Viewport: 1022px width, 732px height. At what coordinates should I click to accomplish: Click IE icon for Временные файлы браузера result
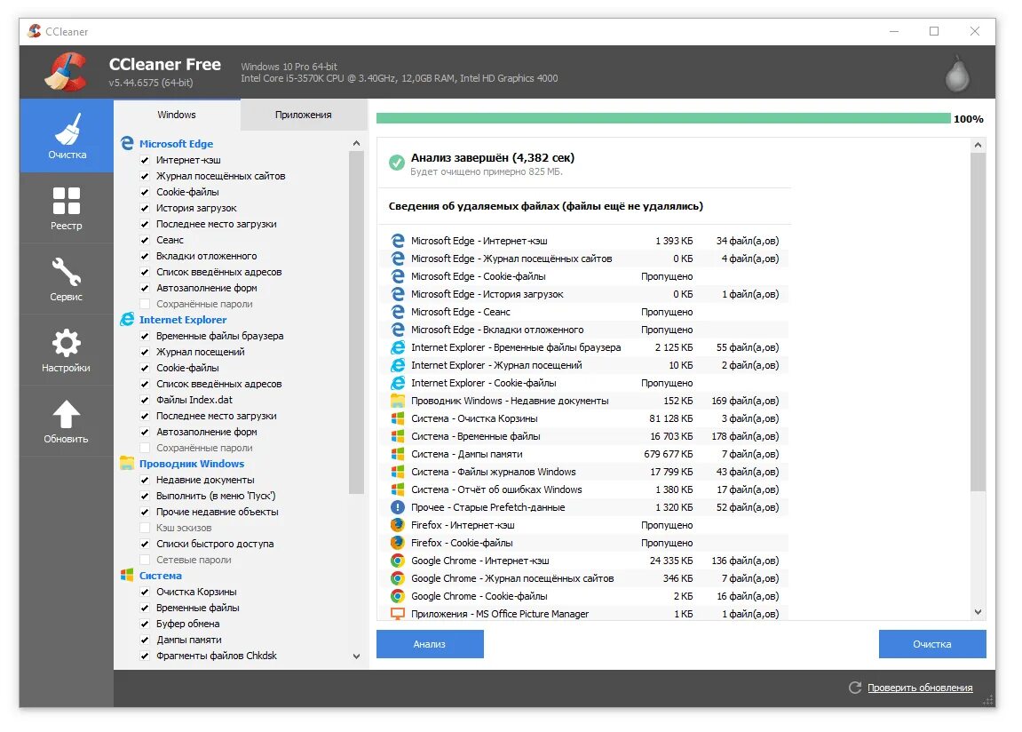pyautogui.click(x=398, y=347)
